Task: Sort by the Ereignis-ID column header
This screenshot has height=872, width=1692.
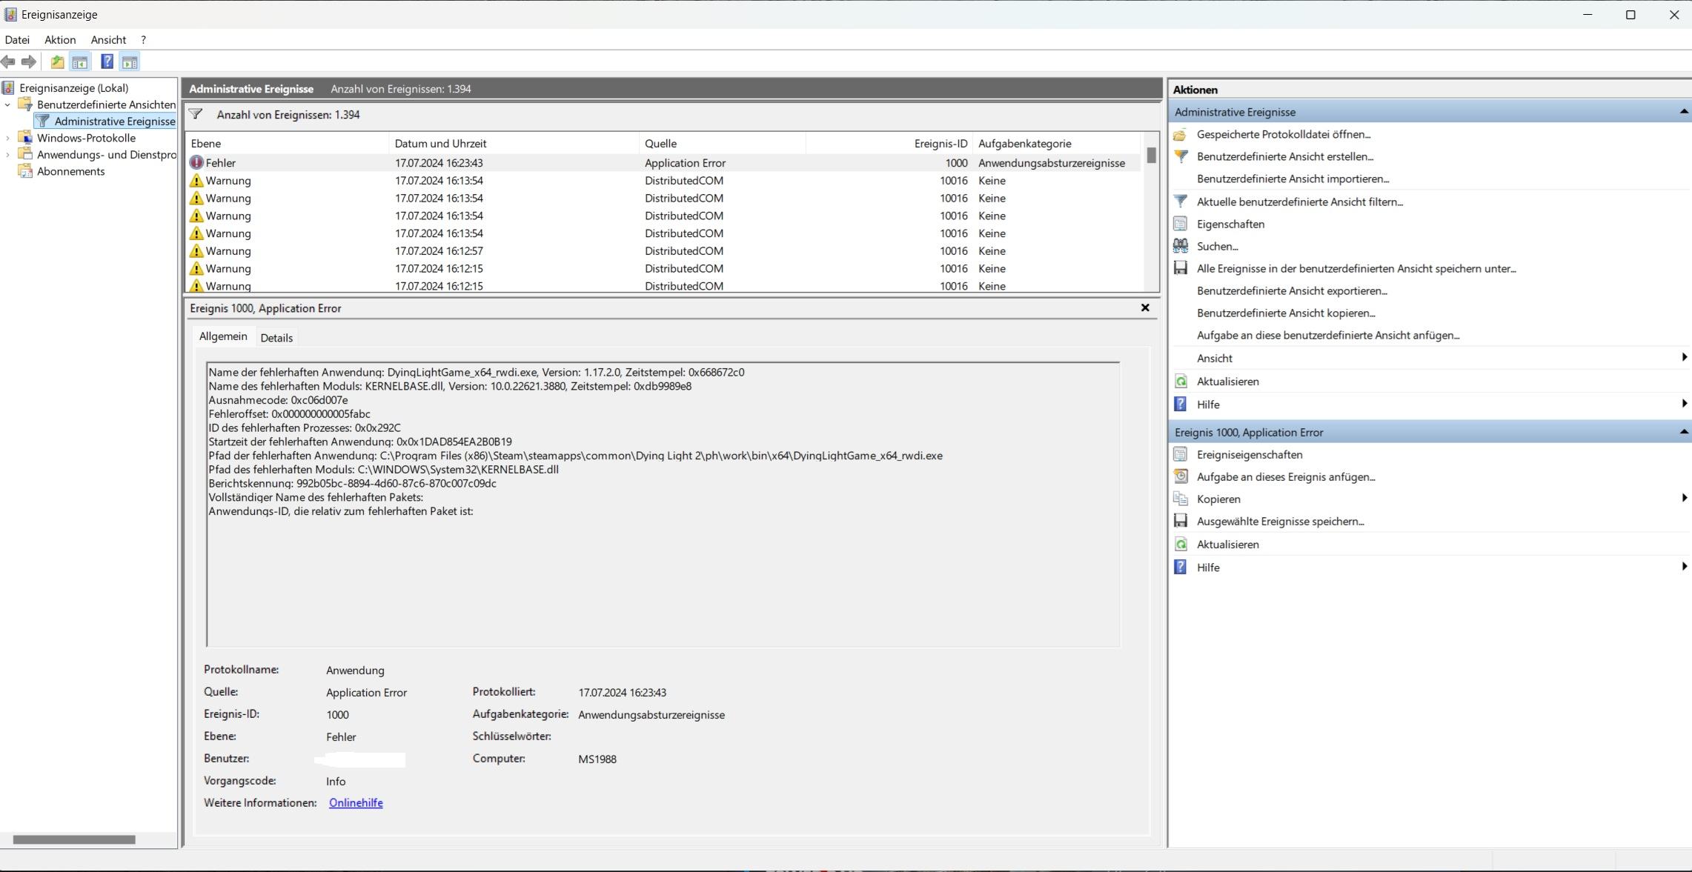Action: (x=889, y=144)
